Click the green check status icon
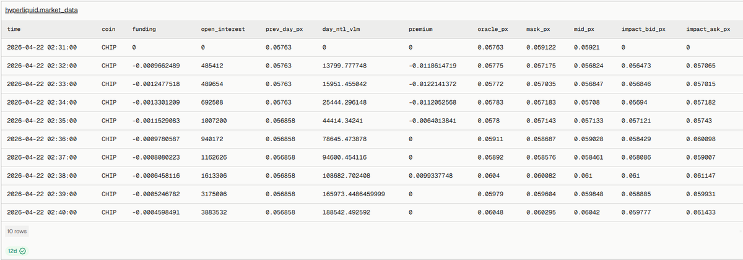Image resolution: width=743 pixels, height=260 pixels. 23,251
